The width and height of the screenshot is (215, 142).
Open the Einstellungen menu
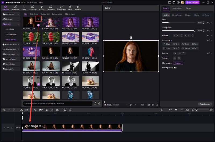pos(32,2)
